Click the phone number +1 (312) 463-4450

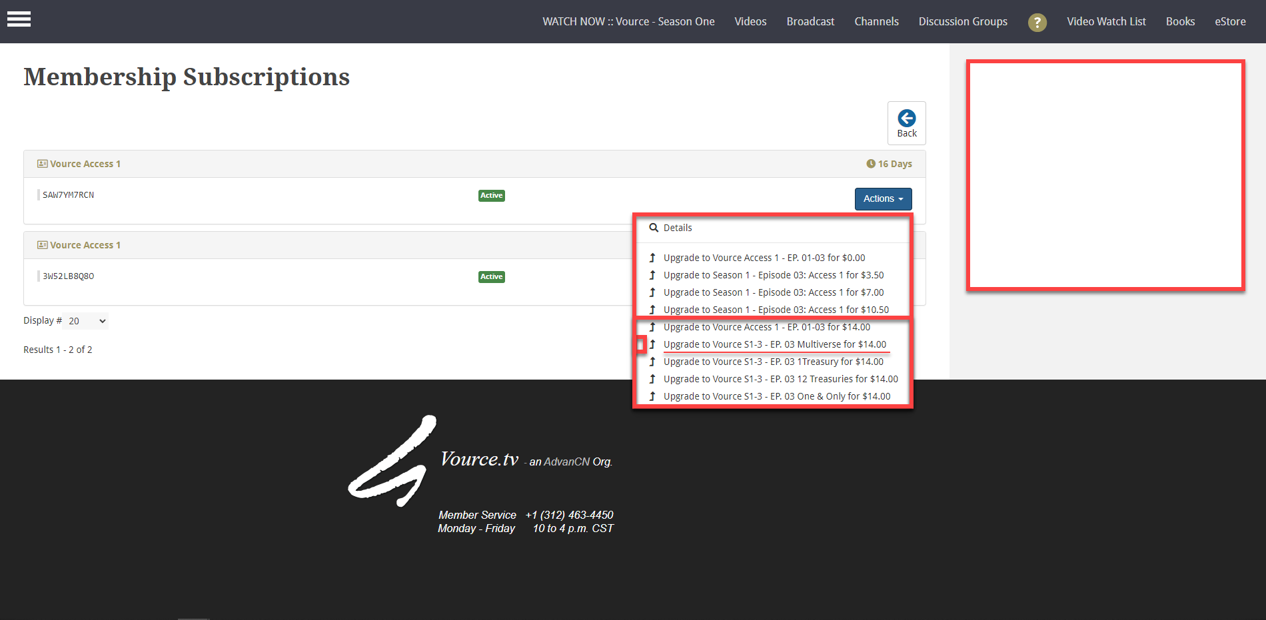pos(569,515)
